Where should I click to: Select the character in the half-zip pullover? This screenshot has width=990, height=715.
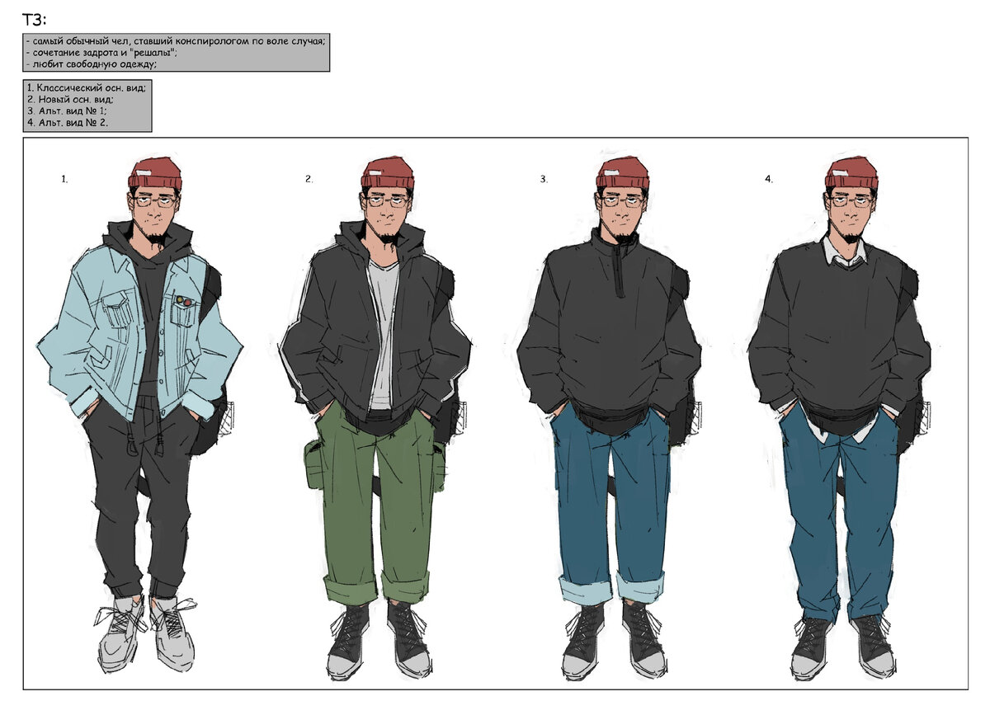pos(612,416)
